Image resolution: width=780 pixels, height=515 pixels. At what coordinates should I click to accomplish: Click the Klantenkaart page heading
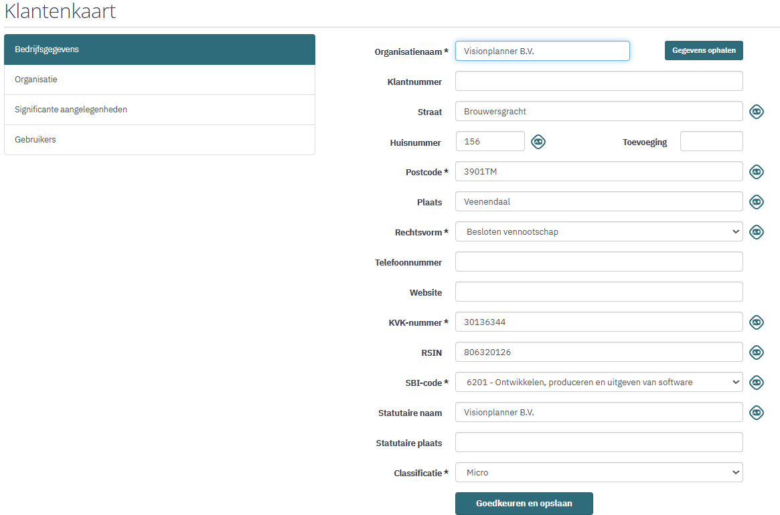click(x=60, y=11)
